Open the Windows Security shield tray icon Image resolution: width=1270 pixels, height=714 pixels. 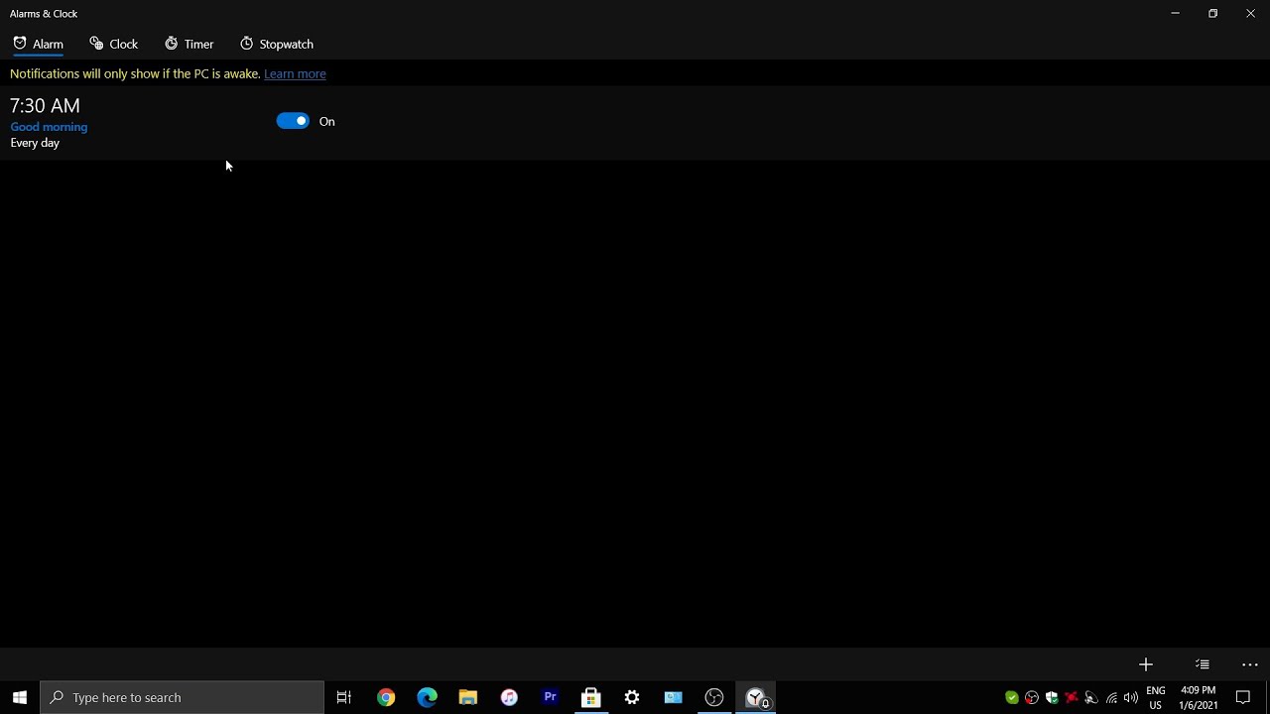pos(1052,697)
